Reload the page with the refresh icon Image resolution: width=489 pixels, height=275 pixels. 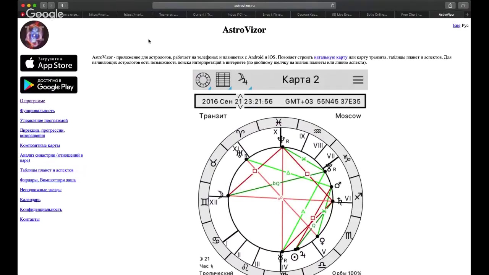click(x=333, y=5)
